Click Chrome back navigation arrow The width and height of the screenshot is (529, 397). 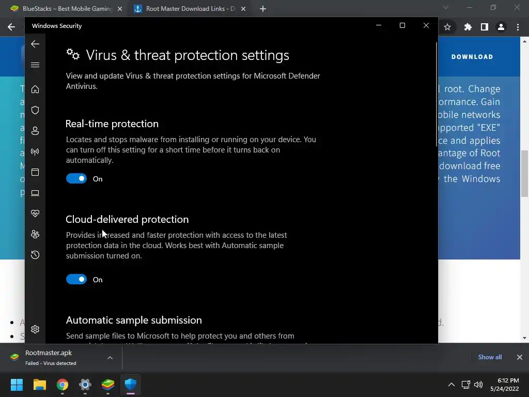11,27
